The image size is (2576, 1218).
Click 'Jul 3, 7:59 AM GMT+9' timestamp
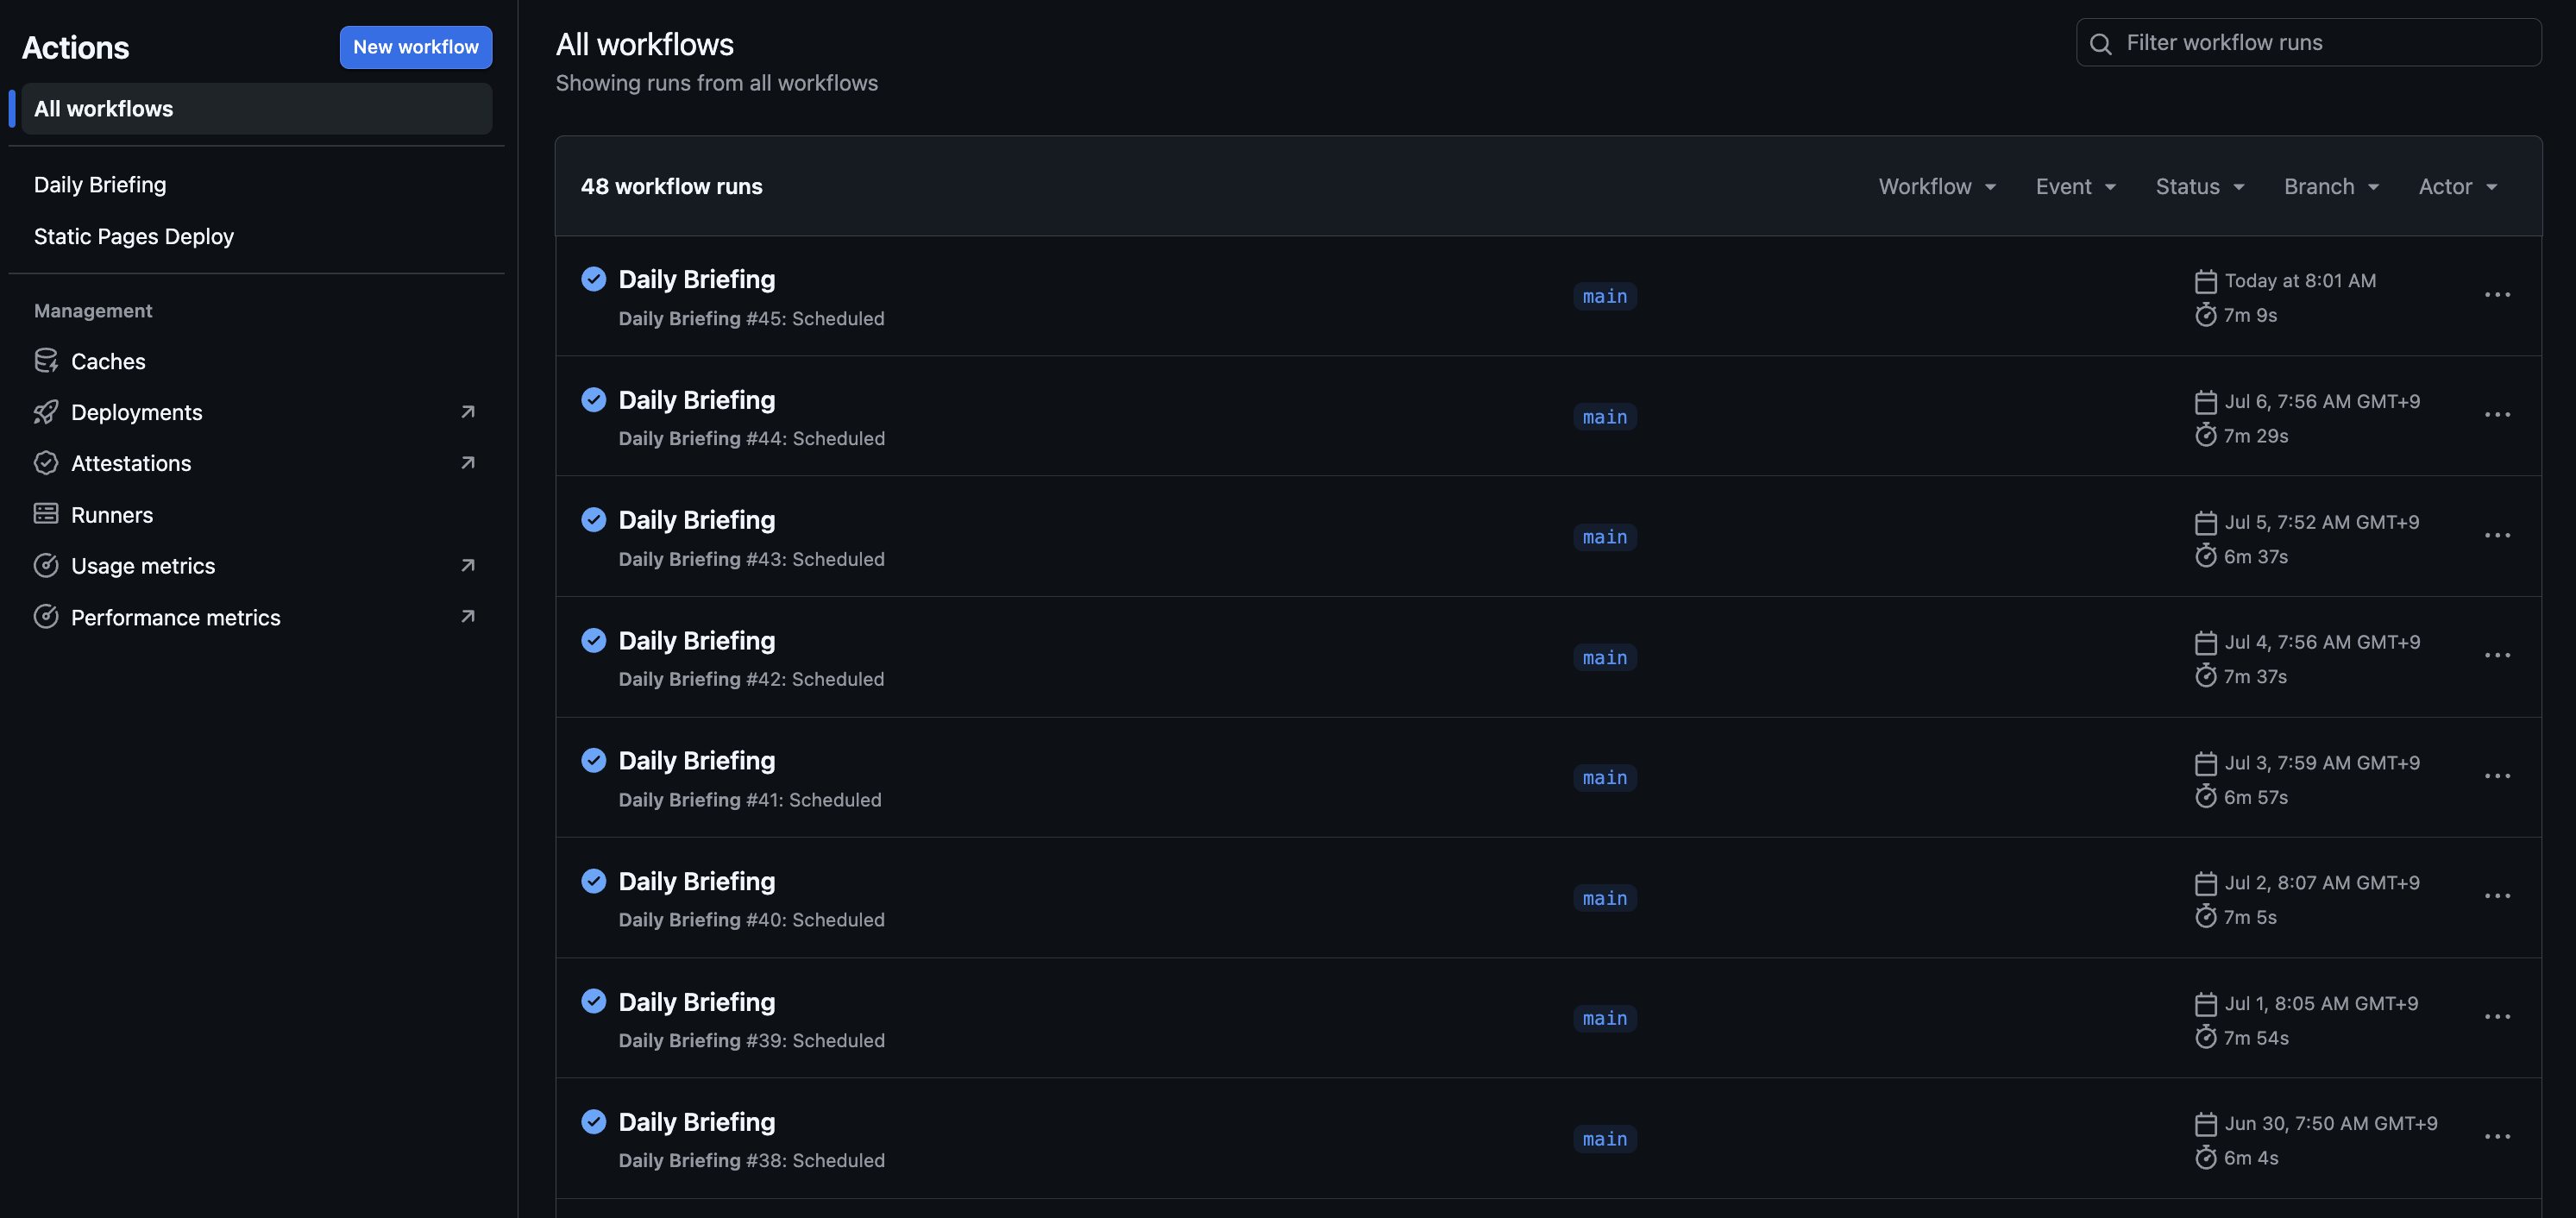point(2322,763)
